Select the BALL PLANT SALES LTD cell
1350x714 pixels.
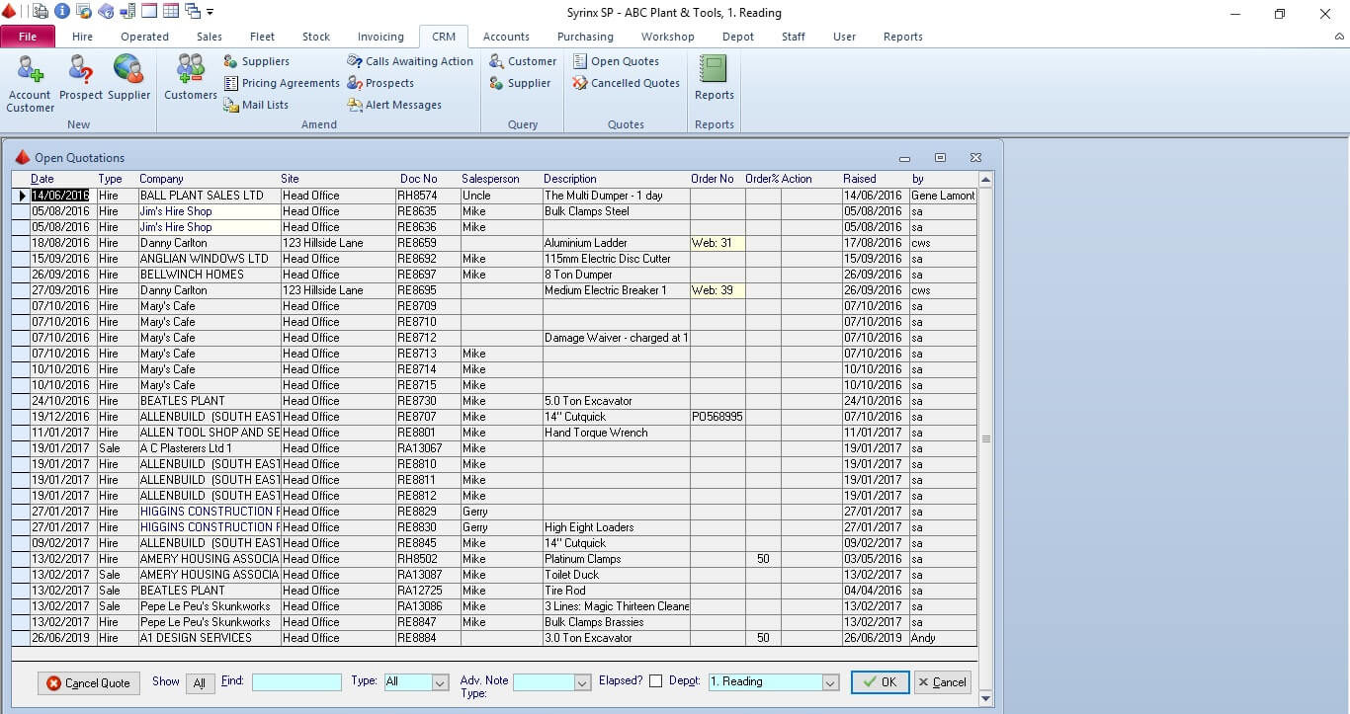pyautogui.click(x=208, y=196)
